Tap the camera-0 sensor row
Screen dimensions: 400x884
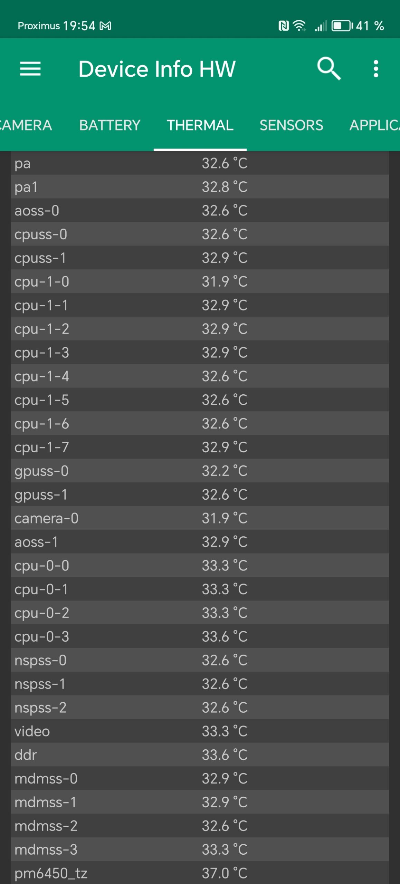click(x=200, y=518)
